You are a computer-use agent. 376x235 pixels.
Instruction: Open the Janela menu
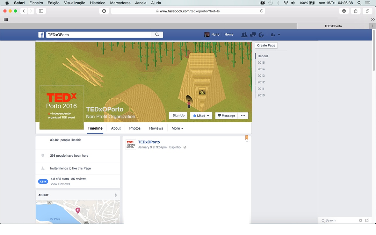pos(141,3)
